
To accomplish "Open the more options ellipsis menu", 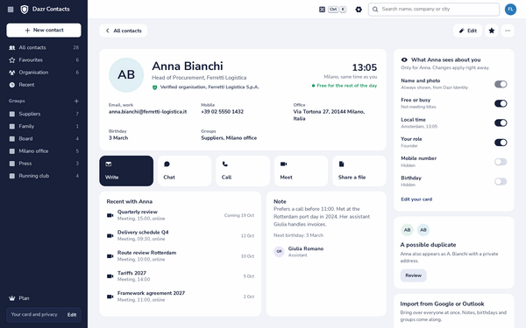I will (508, 31).
